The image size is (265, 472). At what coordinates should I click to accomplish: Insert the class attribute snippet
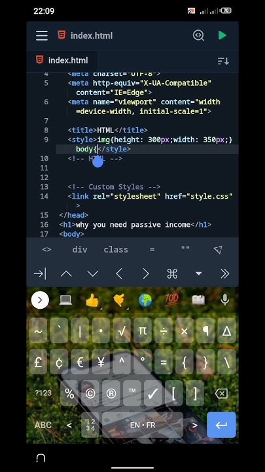[x=116, y=250]
